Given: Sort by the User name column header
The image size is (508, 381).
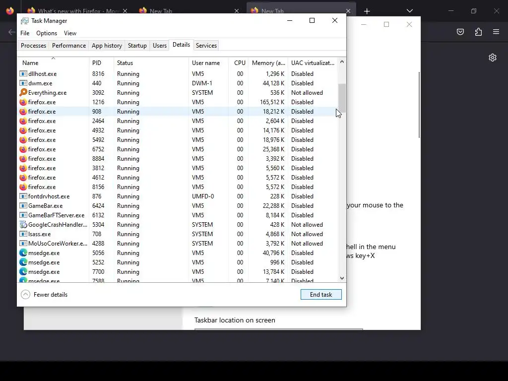Looking at the screenshot, I should [208, 63].
